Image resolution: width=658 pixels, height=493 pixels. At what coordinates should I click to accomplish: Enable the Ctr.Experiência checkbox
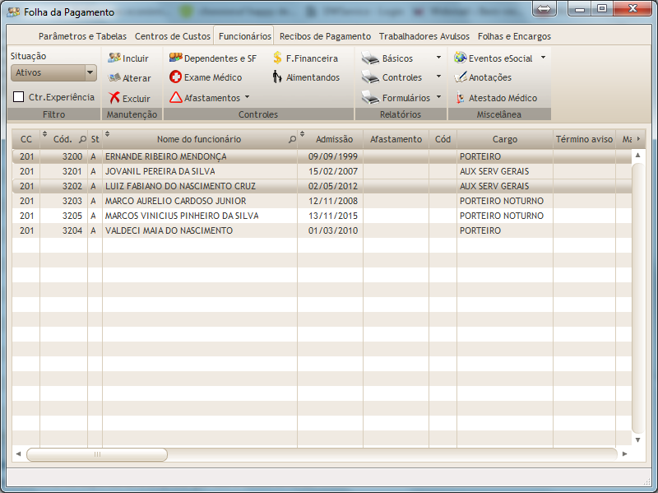pos(19,97)
